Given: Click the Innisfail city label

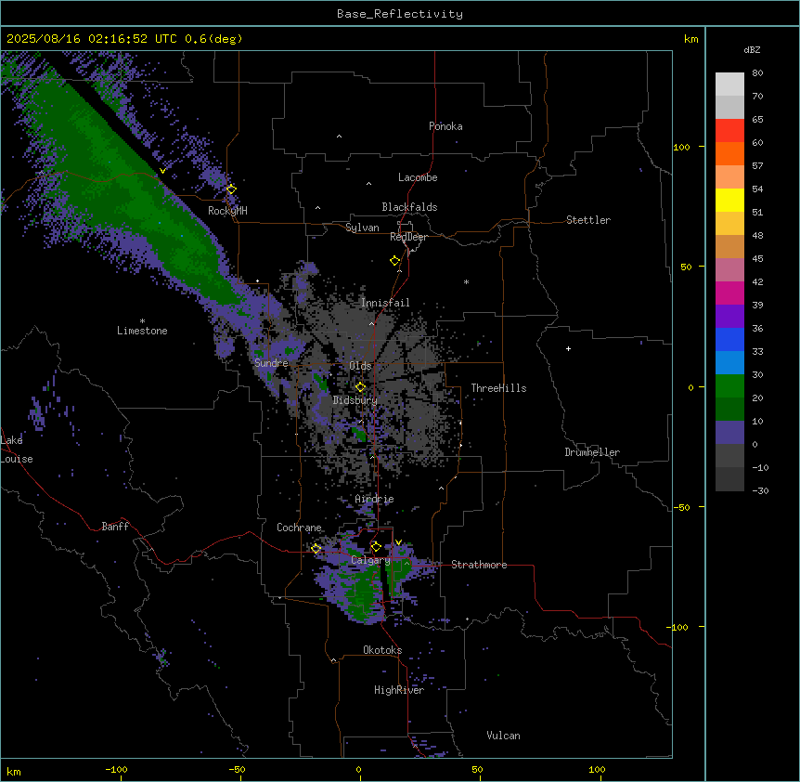Looking at the screenshot, I should (x=385, y=303).
